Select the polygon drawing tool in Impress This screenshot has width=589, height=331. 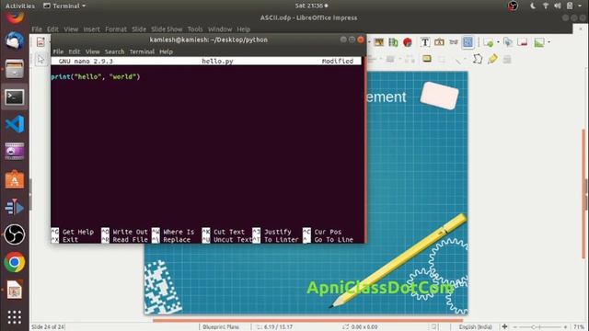[478, 59]
